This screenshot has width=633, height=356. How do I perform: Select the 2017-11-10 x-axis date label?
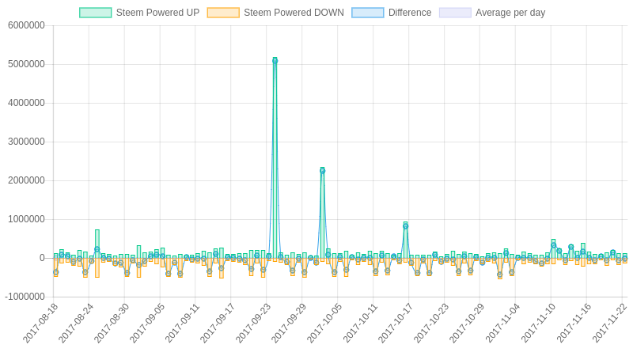(537, 324)
